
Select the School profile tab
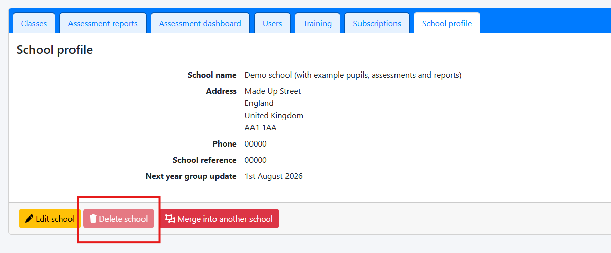(447, 24)
